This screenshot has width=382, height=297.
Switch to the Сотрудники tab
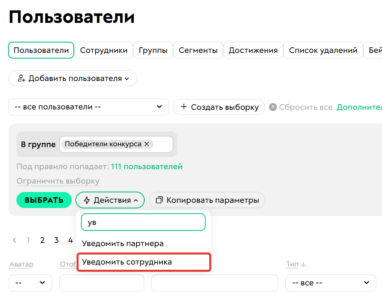pos(104,50)
